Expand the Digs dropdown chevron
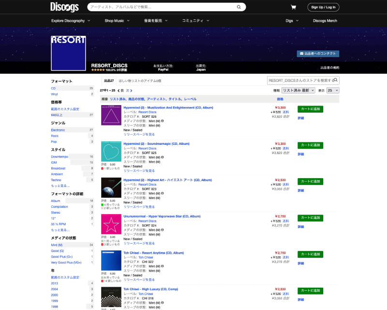387x310 pixels. pyautogui.click(x=297, y=20)
